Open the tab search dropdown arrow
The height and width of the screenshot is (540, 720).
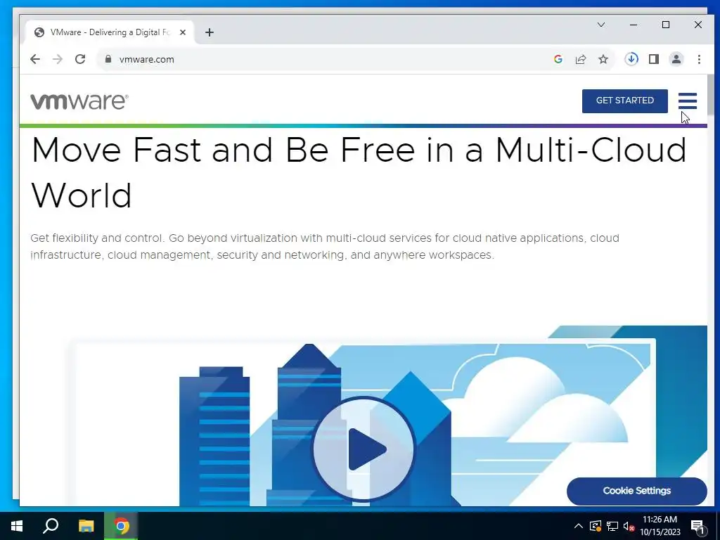(x=600, y=25)
